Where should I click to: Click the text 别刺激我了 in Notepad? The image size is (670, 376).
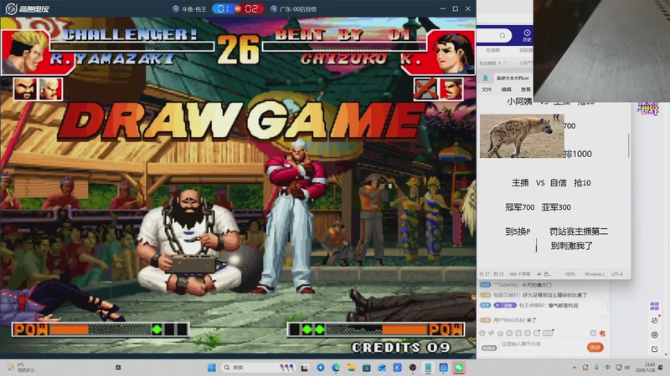[571, 246]
